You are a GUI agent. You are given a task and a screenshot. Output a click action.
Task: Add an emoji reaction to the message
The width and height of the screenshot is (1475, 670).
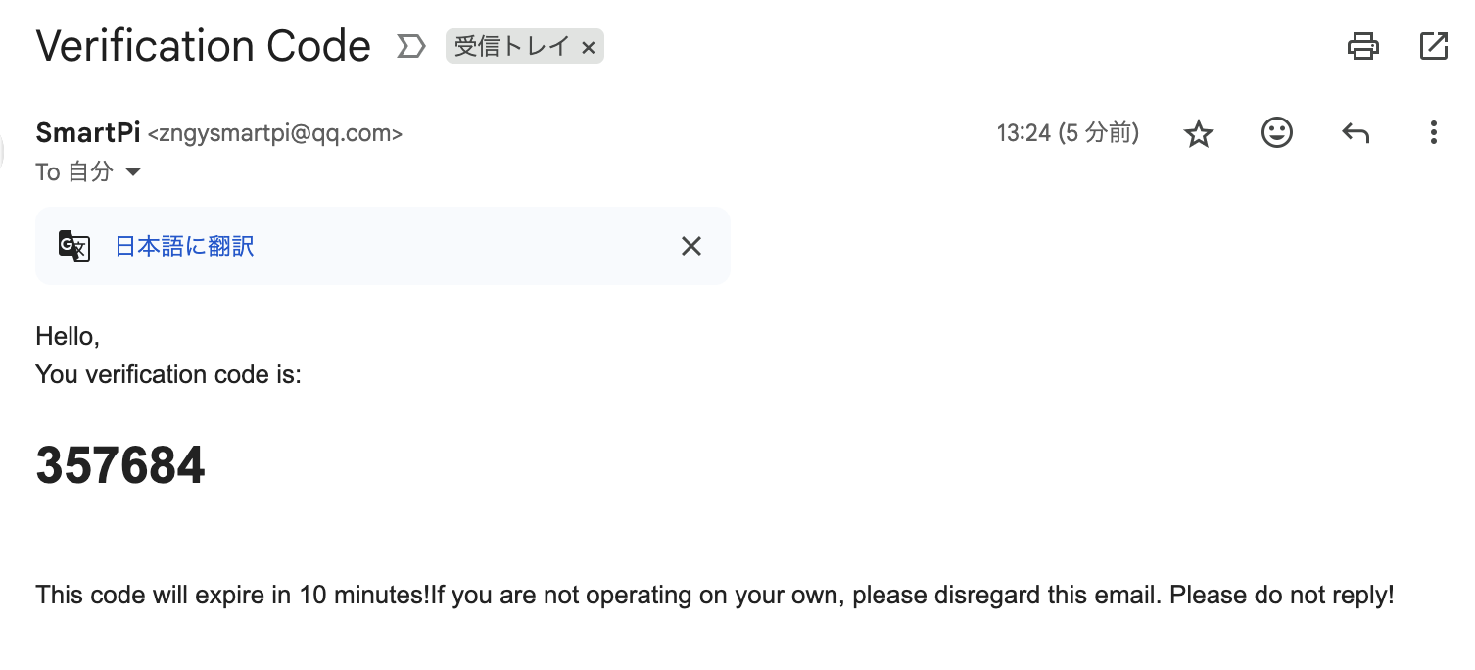click(x=1277, y=133)
